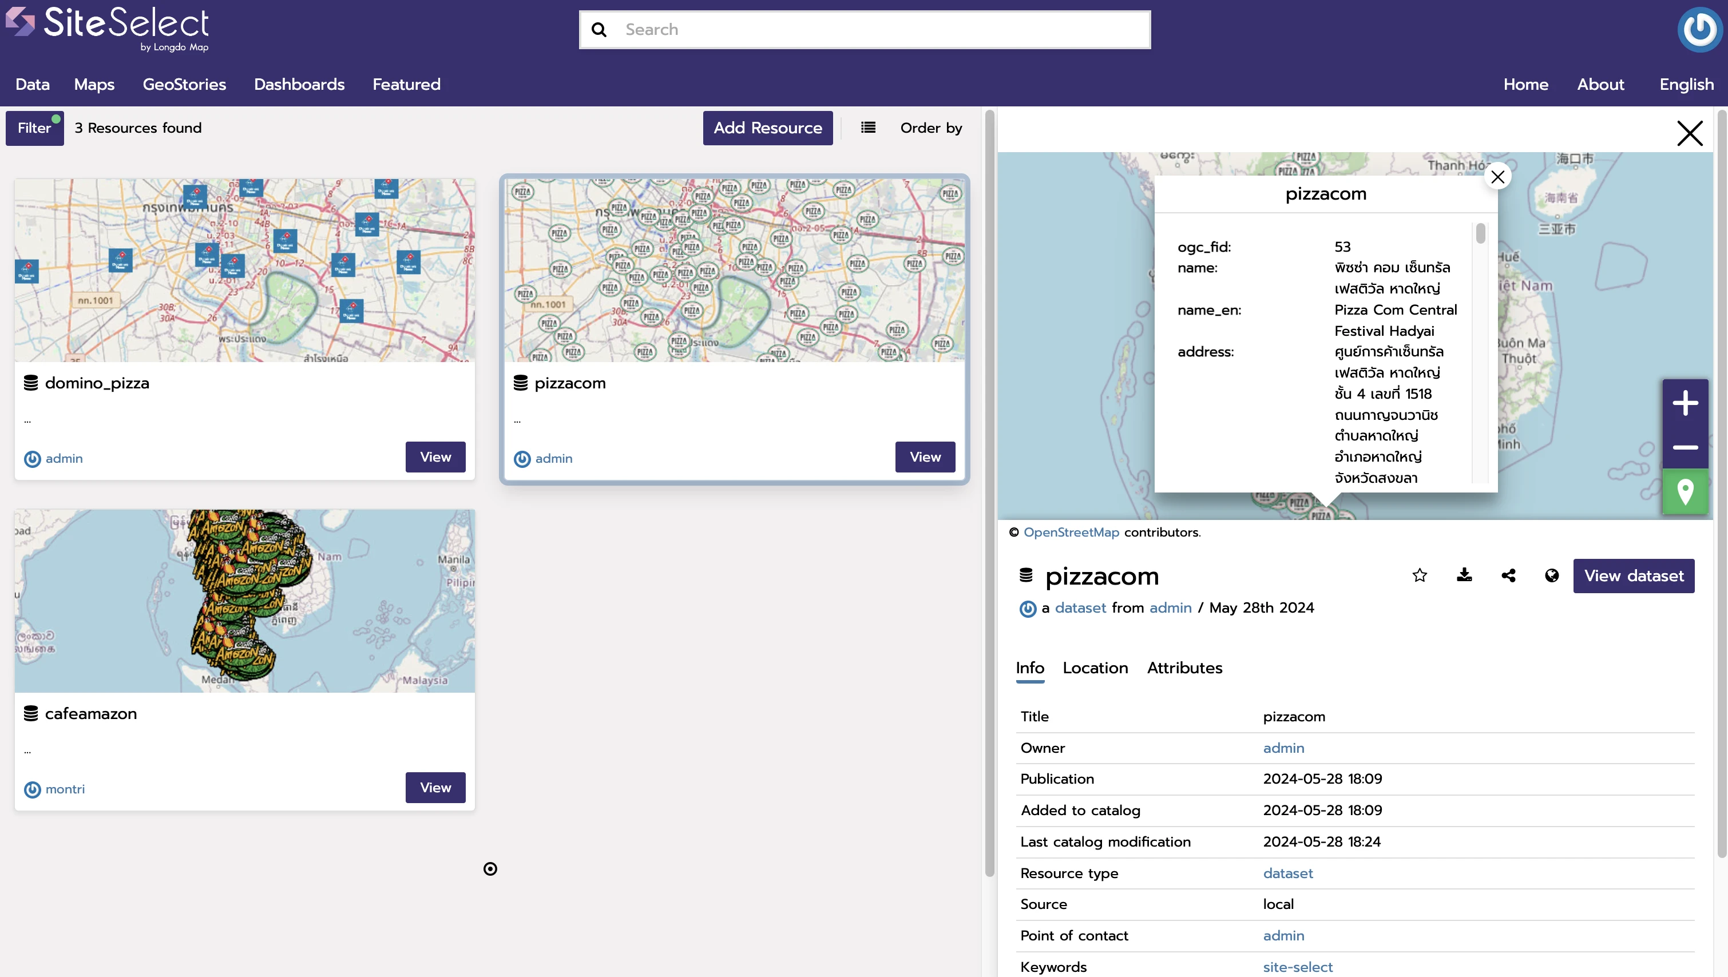Click the resource list vertical scrollbar
The image size is (1728, 977).
point(989,493)
